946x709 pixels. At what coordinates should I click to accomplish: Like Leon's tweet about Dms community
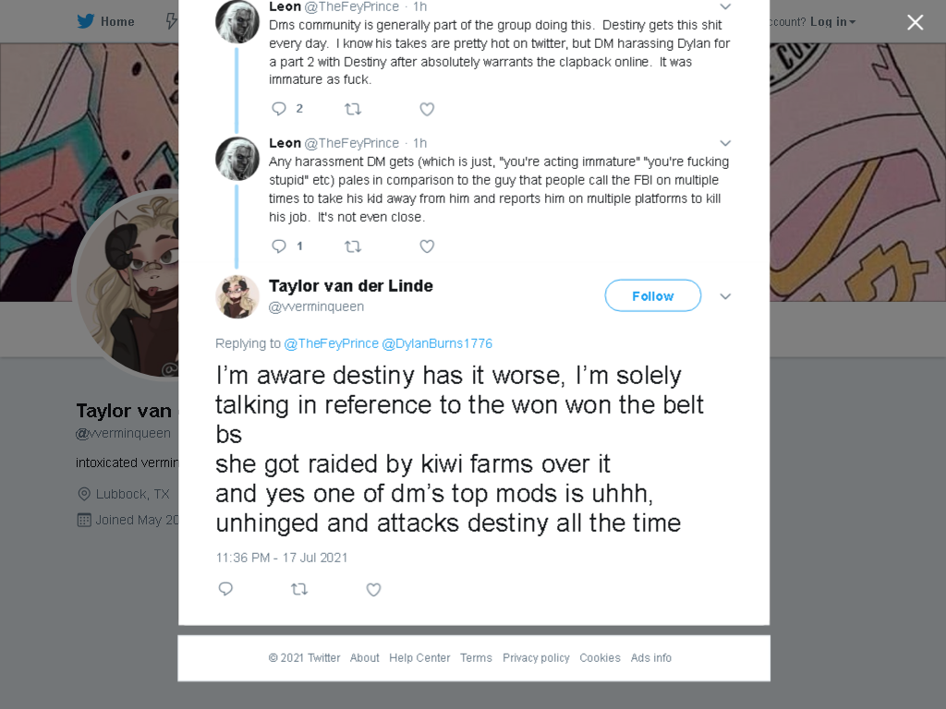coord(427,109)
